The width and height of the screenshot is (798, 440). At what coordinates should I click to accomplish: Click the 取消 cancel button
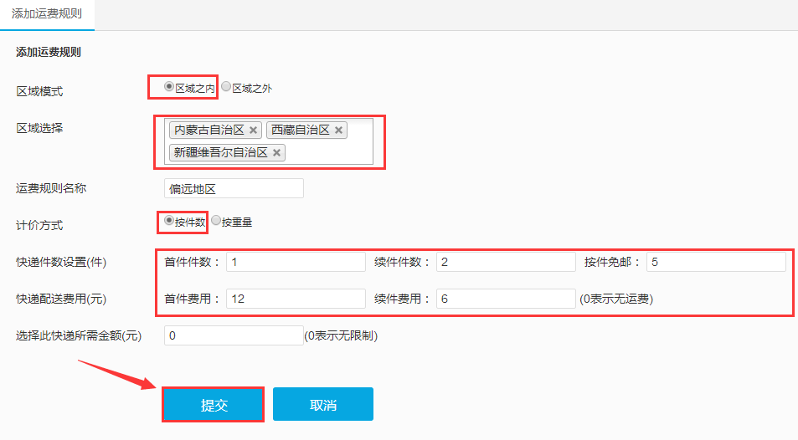tap(323, 405)
